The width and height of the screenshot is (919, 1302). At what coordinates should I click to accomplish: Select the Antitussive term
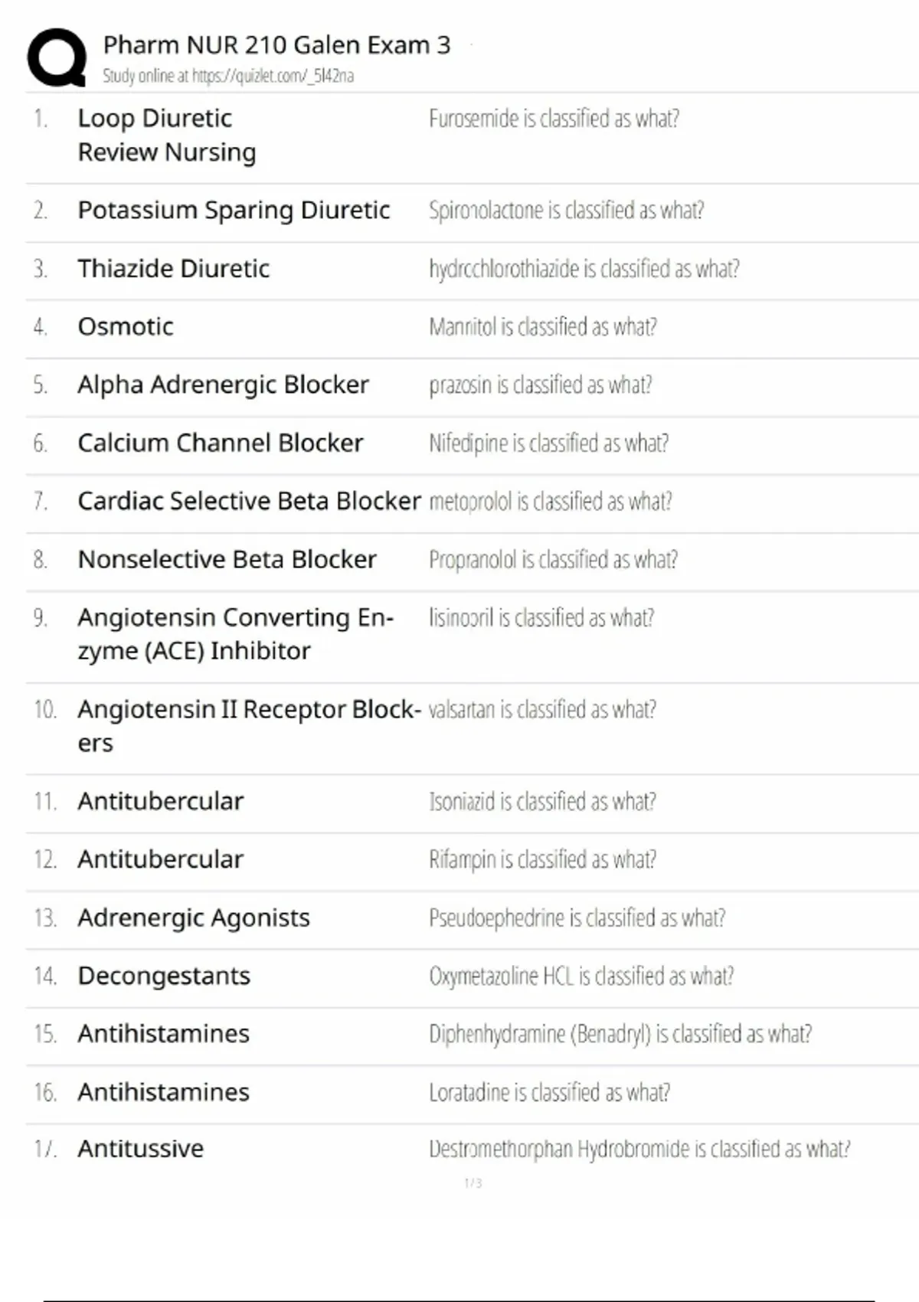point(141,1149)
